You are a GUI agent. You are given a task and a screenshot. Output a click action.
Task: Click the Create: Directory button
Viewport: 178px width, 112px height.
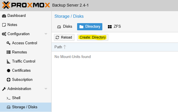[93, 37]
